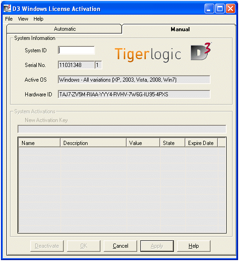The height and width of the screenshot is (261, 239).
Task: Click the Hardware ID field
Action: 134,94
